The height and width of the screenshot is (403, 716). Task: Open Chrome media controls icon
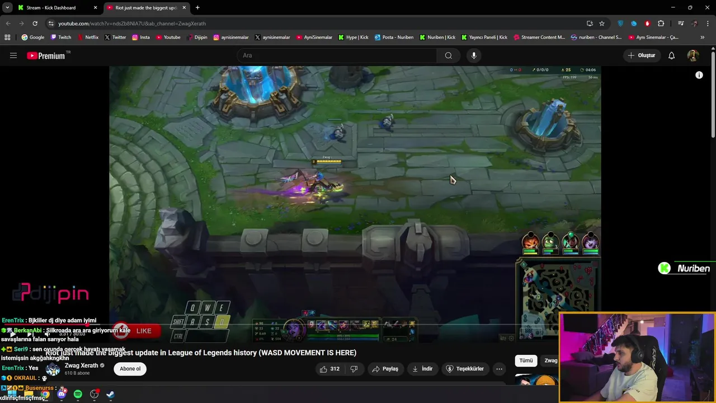click(x=681, y=24)
